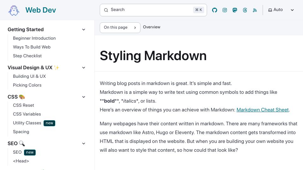
Task: Open Ways To Build Web page
Action: (32, 47)
